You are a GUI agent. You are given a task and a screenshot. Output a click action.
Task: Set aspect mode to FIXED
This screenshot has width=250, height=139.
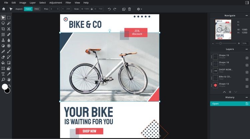coord(28,9)
